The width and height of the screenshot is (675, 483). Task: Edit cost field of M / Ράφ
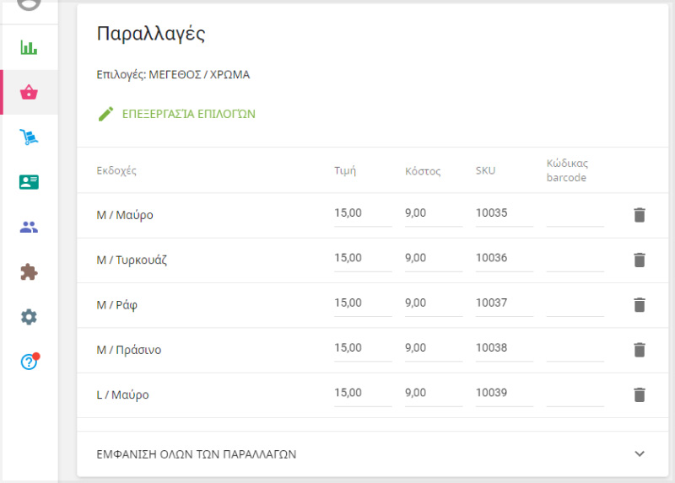(x=434, y=304)
